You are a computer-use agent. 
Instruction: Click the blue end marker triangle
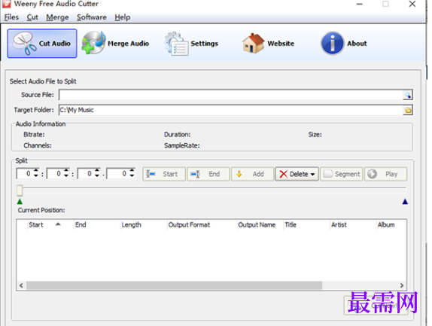tap(405, 202)
